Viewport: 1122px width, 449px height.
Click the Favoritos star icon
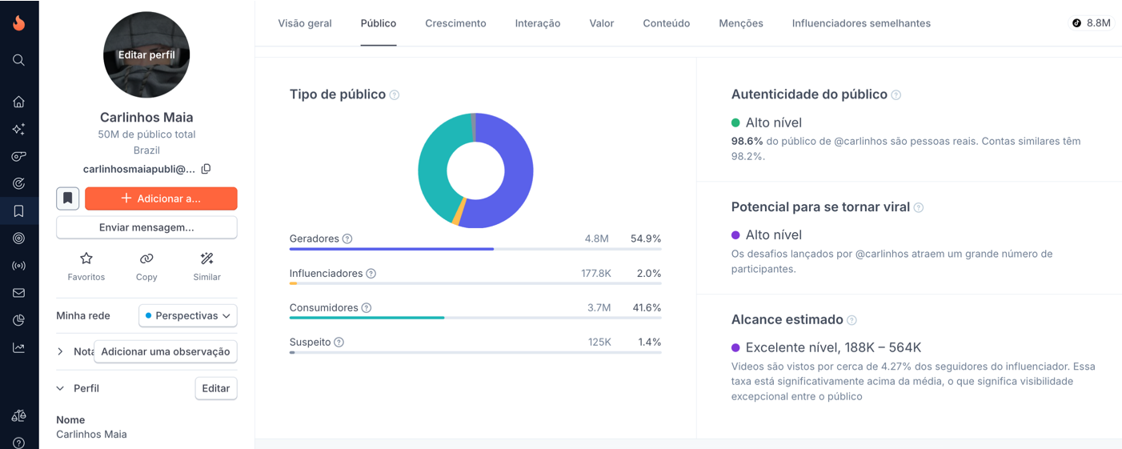(x=86, y=259)
